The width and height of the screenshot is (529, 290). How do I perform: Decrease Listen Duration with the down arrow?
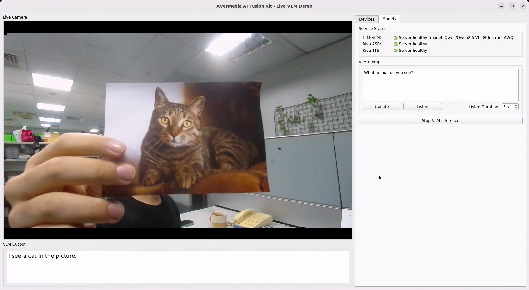[x=516, y=108]
